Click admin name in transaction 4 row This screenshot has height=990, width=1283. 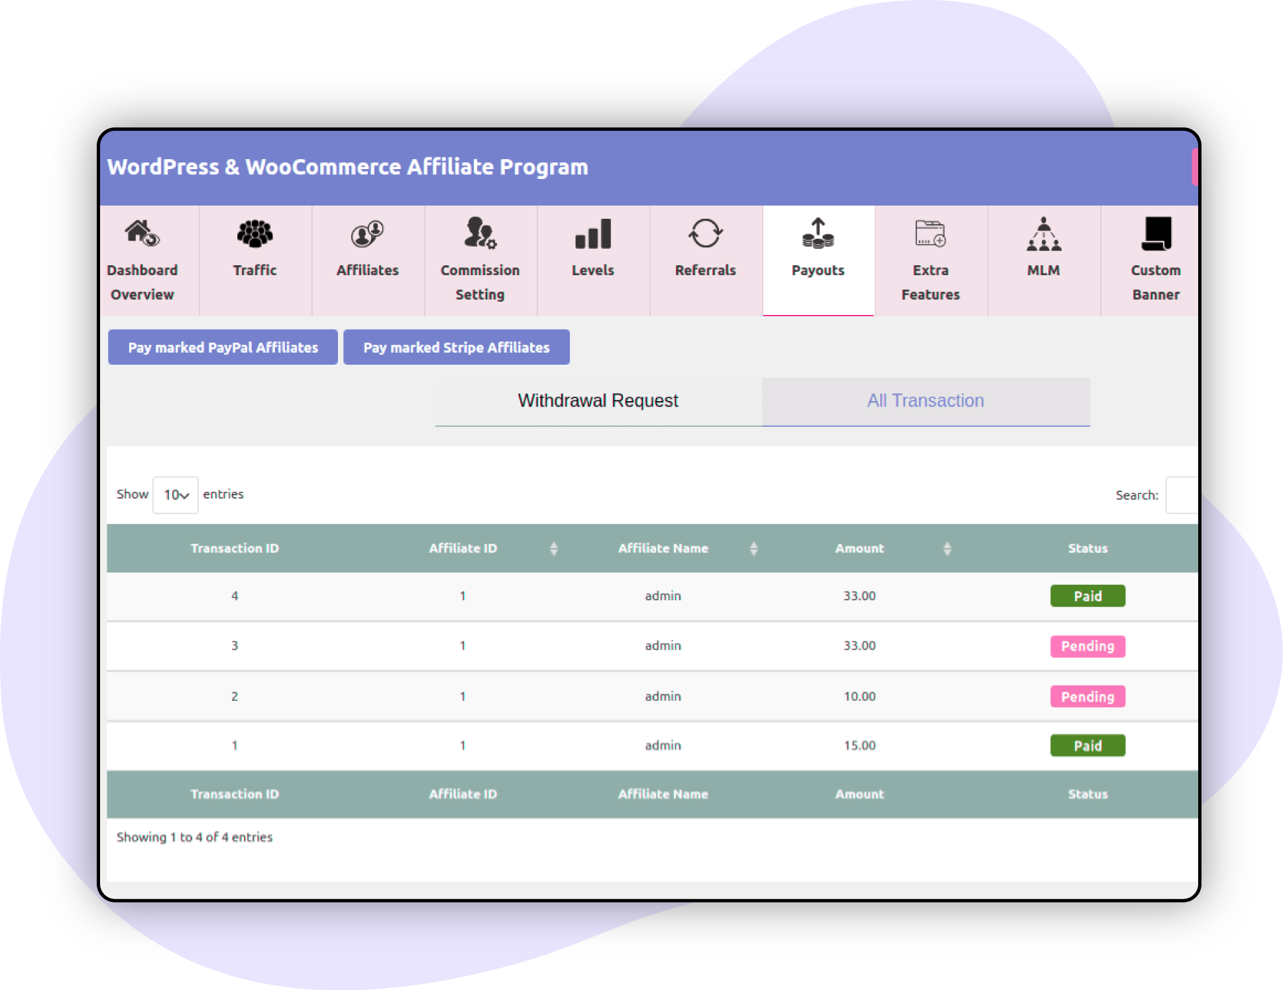click(663, 596)
